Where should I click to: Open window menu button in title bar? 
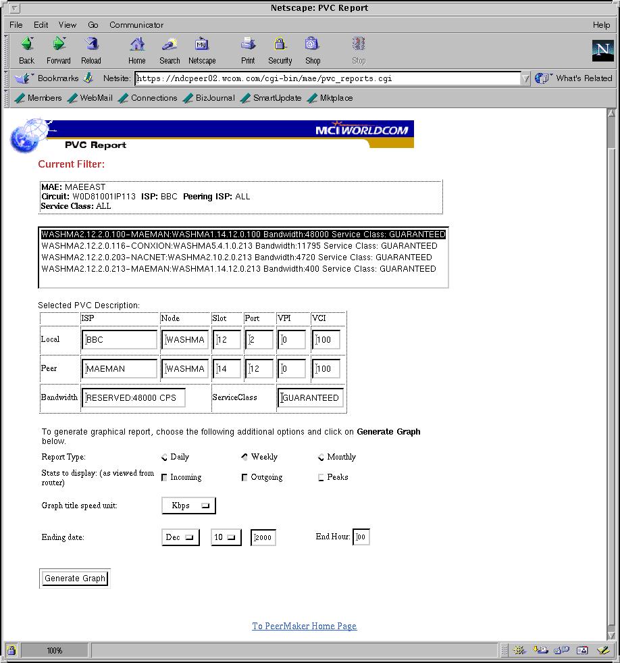[14, 8]
